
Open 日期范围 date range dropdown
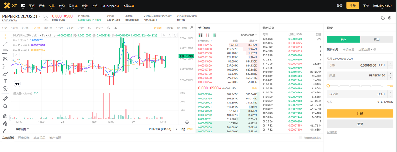point(22,129)
